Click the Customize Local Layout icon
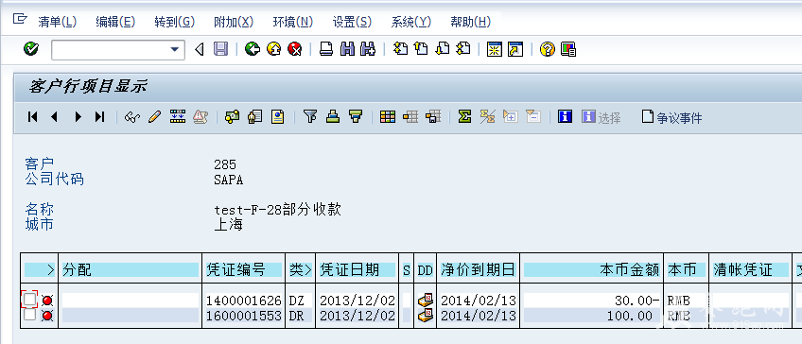The width and height of the screenshot is (802, 344). coord(568,49)
